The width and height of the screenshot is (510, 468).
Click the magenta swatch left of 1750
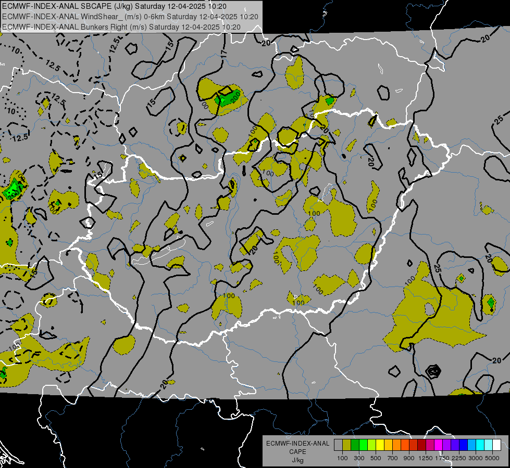point(439,445)
